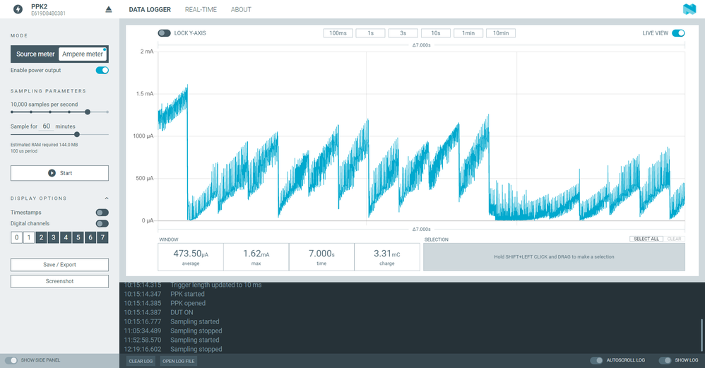Click the selection hint area in SELECTION panel
Image resolution: width=705 pixels, height=368 pixels.
(554, 257)
